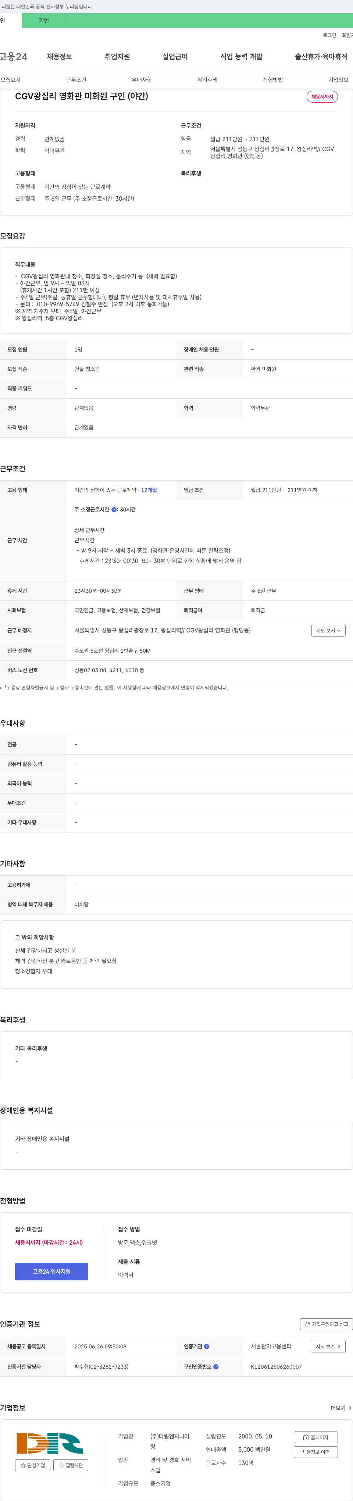The image size is (353, 1501).
Task: Click the 고용24 logo
Action: point(13,57)
